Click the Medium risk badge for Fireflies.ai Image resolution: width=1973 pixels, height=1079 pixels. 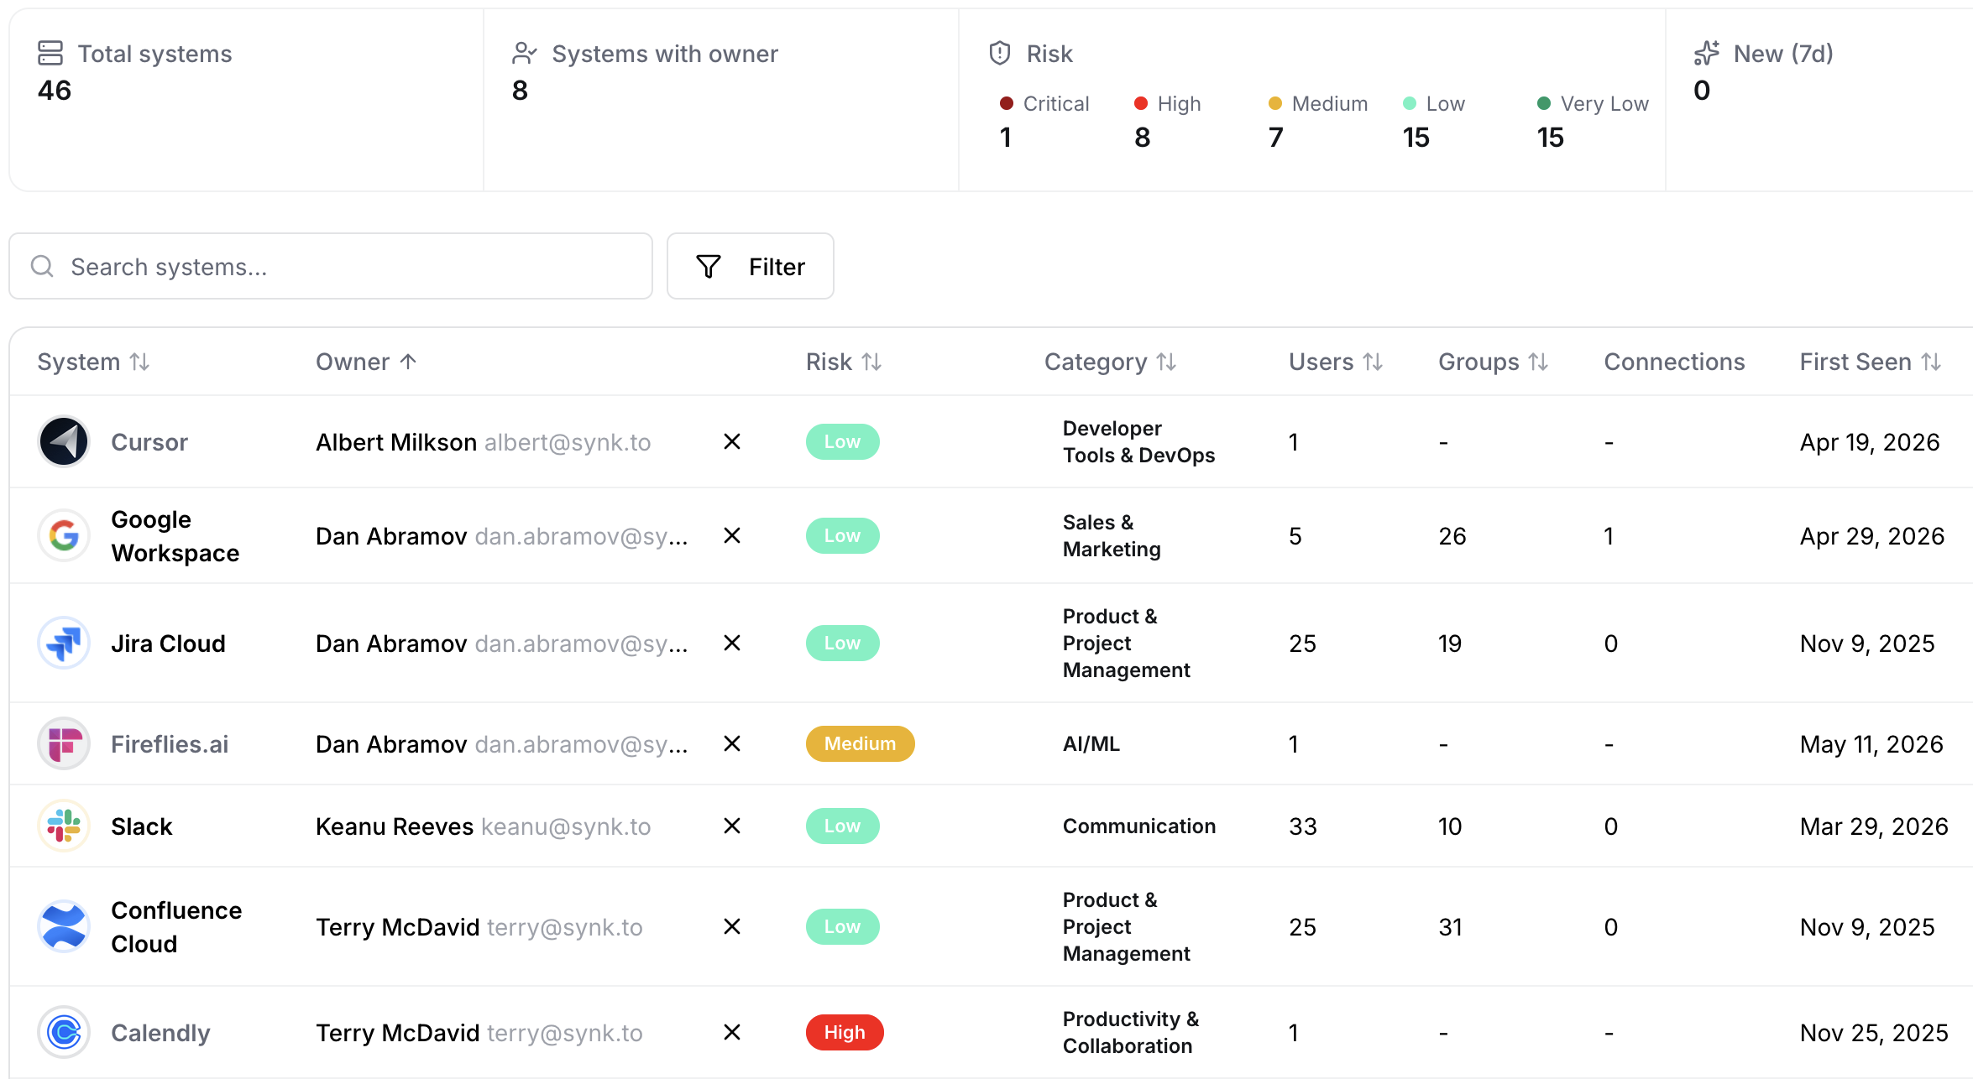861,743
